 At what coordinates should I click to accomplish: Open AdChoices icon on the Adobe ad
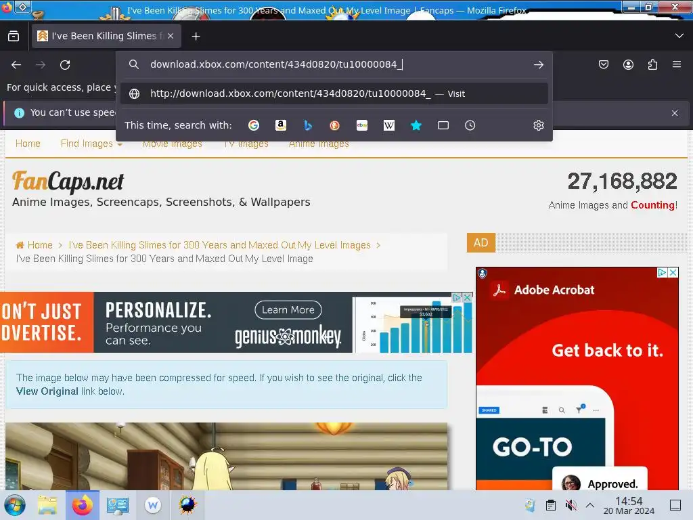(x=662, y=272)
